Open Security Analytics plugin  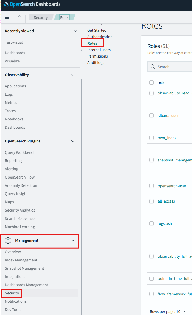pos(20,210)
